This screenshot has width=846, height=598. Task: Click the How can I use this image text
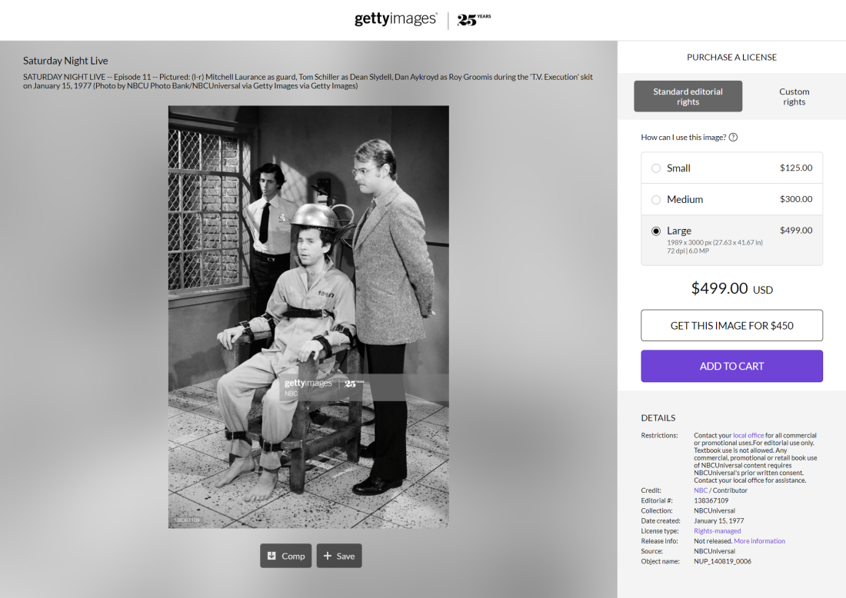(683, 138)
